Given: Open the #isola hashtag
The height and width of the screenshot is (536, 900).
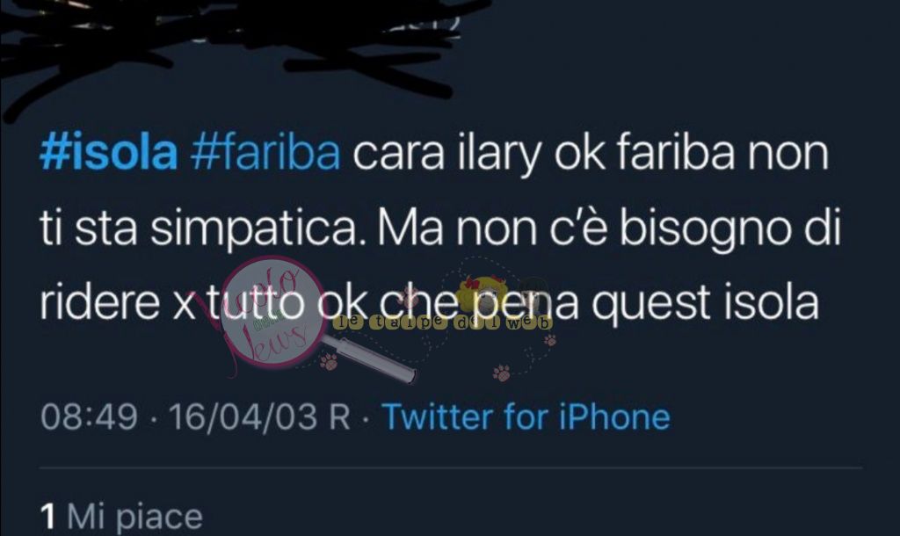Looking at the screenshot, I should point(108,153).
